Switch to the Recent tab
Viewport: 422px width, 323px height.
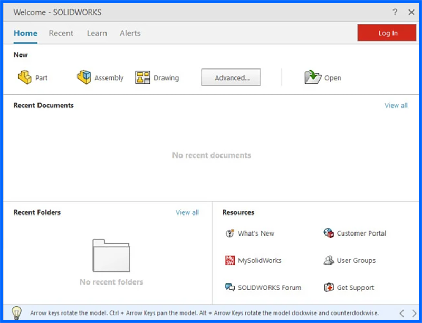tap(61, 33)
